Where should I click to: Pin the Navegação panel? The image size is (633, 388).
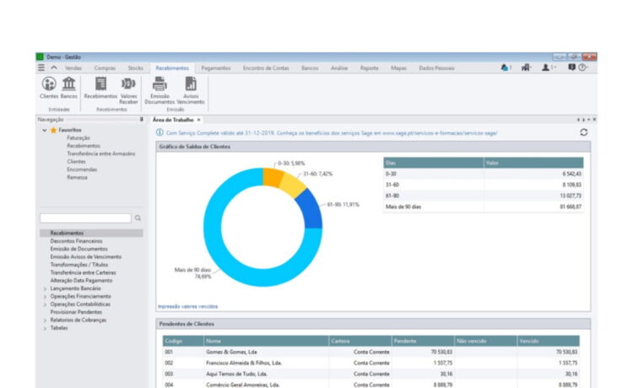coord(141,120)
